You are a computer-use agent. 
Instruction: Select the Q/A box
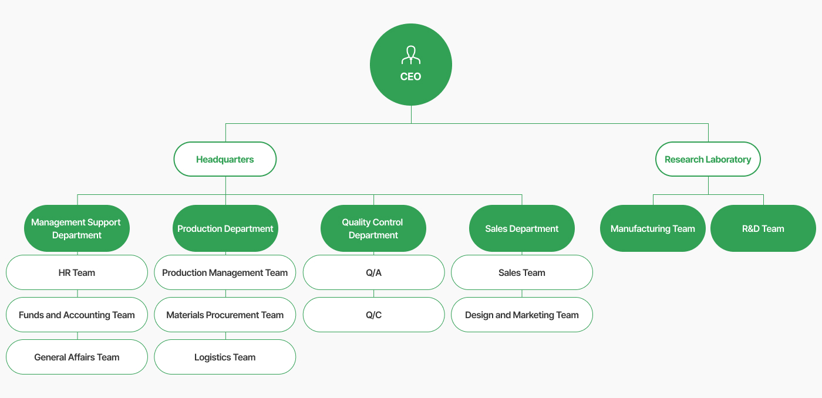(x=373, y=272)
